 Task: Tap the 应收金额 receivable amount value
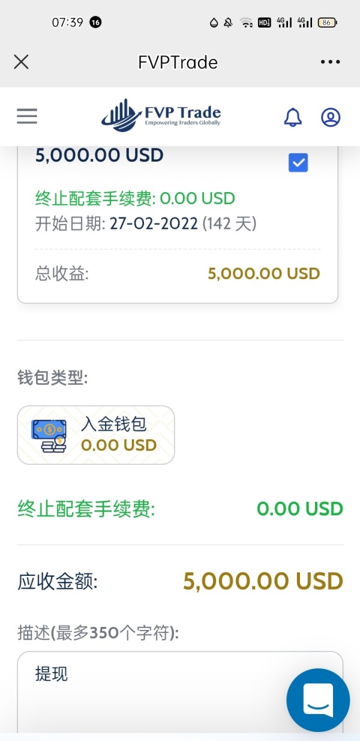coord(263,581)
